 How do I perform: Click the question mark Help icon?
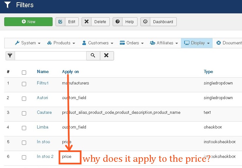(118, 22)
